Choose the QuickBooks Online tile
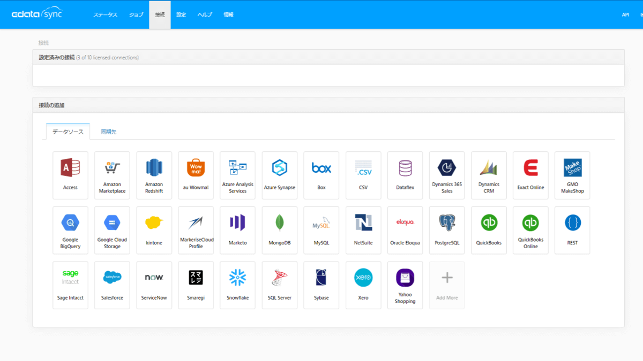 click(x=530, y=231)
